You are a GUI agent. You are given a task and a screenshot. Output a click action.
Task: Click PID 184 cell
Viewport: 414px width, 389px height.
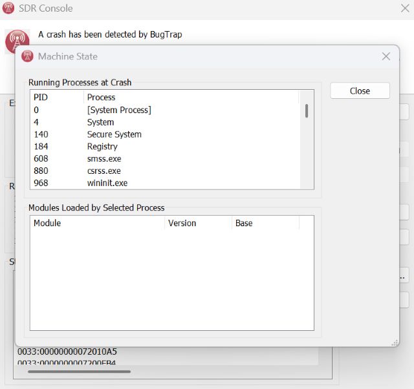click(x=41, y=147)
